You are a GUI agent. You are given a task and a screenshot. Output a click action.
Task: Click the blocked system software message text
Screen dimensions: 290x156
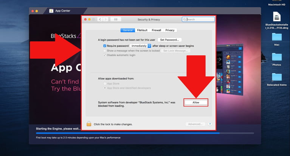point(136,104)
